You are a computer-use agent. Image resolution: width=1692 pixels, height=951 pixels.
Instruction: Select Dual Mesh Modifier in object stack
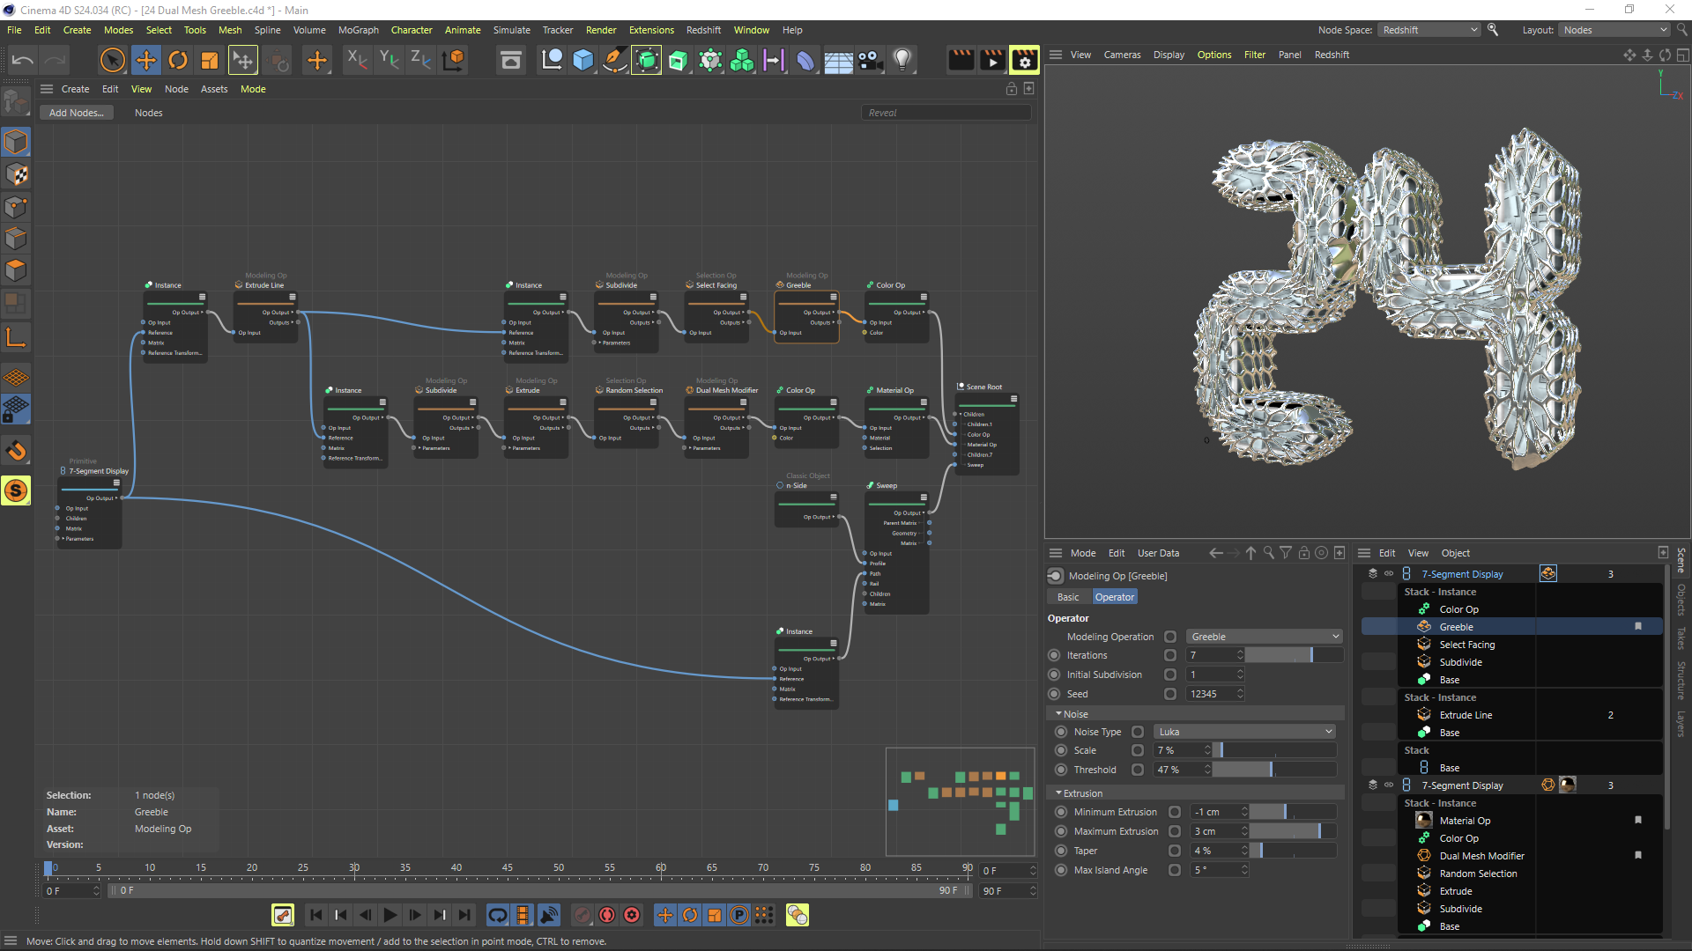tap(1481, 856)
